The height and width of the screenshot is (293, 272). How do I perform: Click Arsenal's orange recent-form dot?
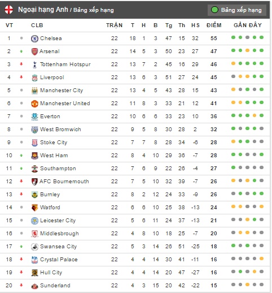[x=247, y=50]
